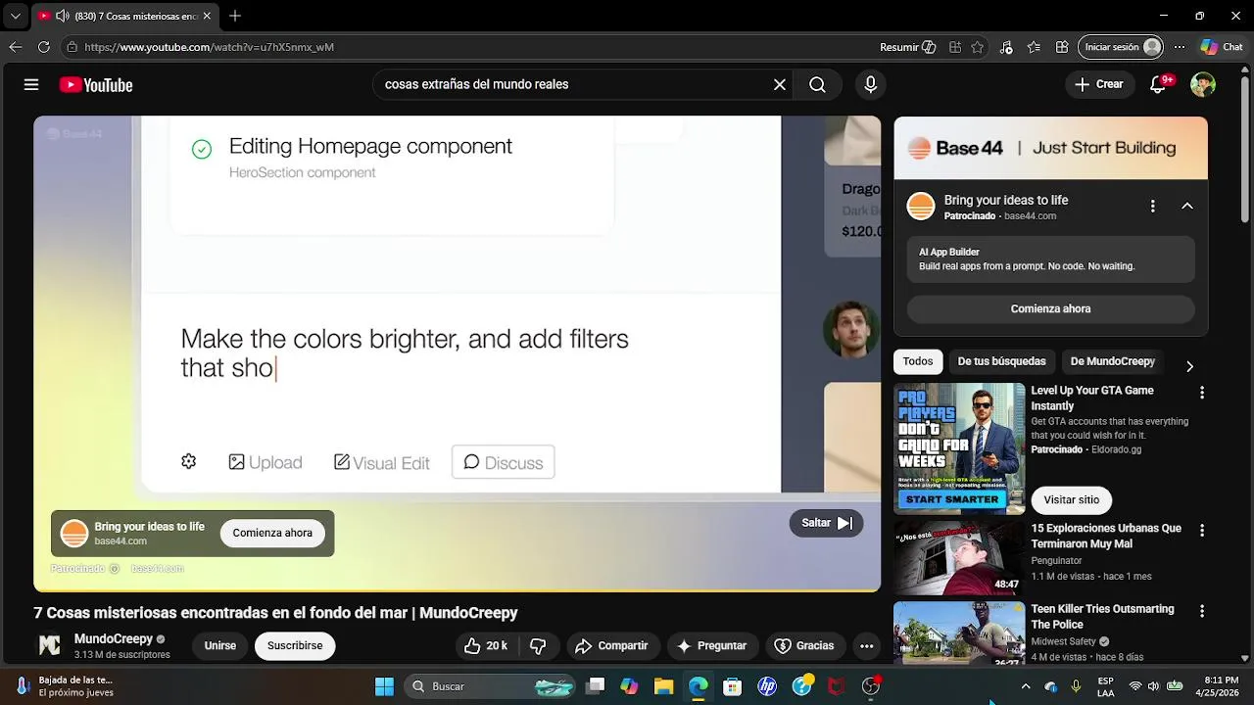Open YouTube notifications bell
1254x705 pixels.
click(x=1158, y=85)
